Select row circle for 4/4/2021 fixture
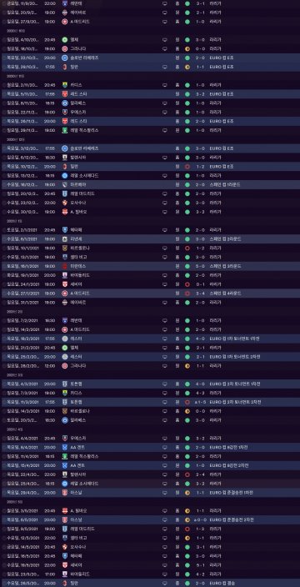This screenshot has width=300, height=587. [x=3, y=439]
